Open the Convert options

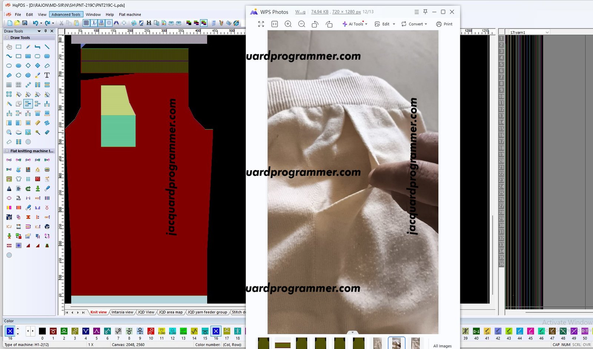(414, 24)
